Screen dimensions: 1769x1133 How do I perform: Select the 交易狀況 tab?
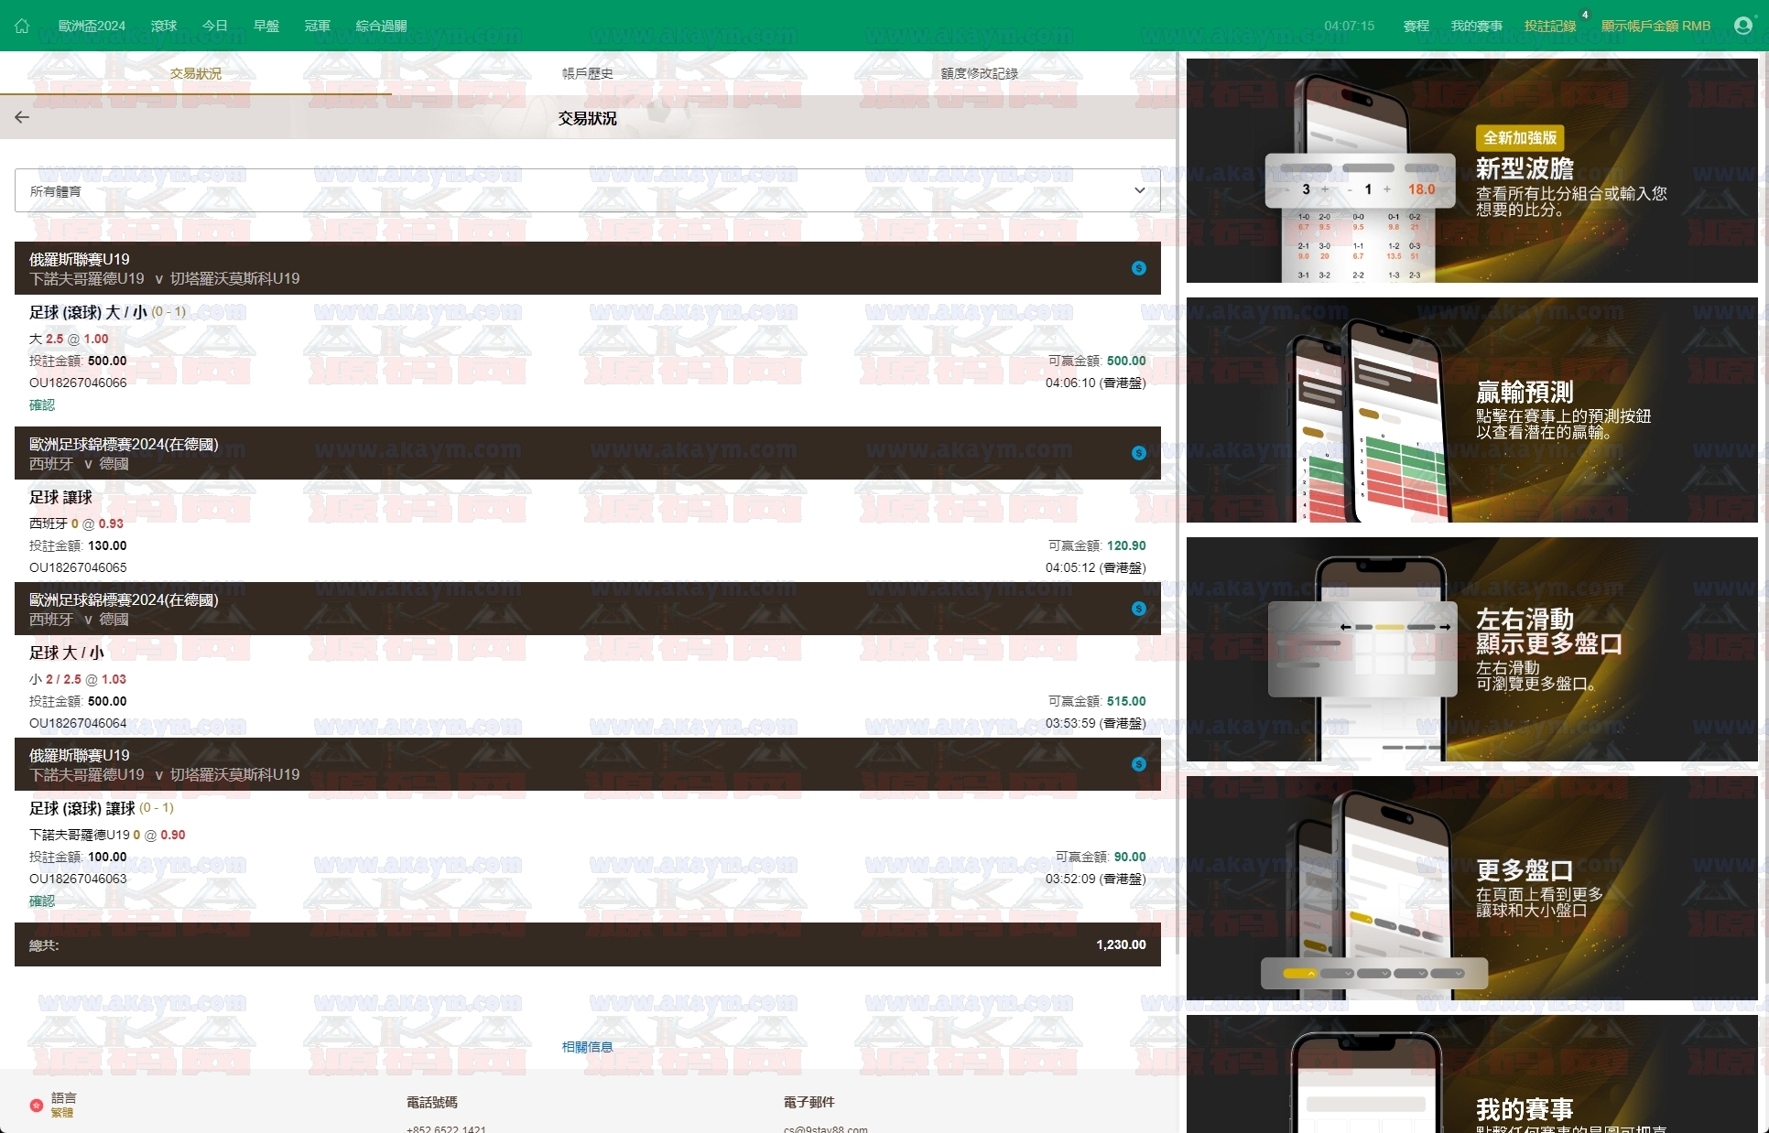[x=195, y=73]
